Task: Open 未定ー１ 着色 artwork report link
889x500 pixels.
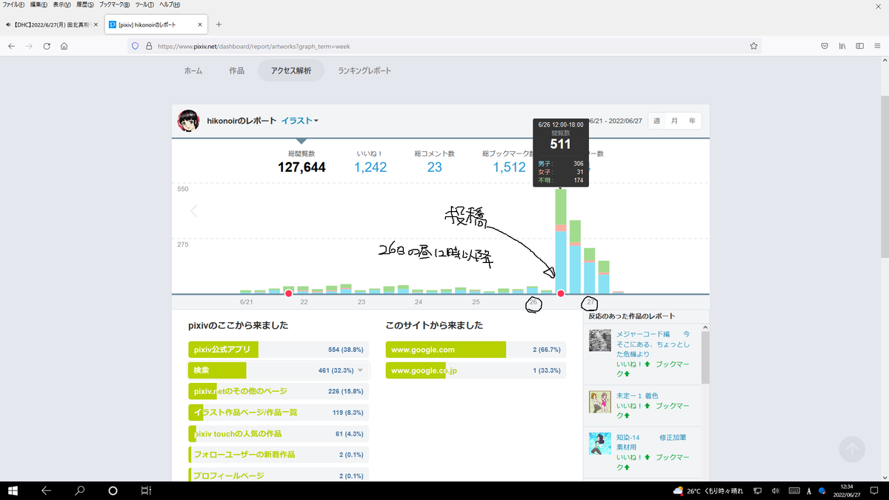Action: click(x=637, y=396)
